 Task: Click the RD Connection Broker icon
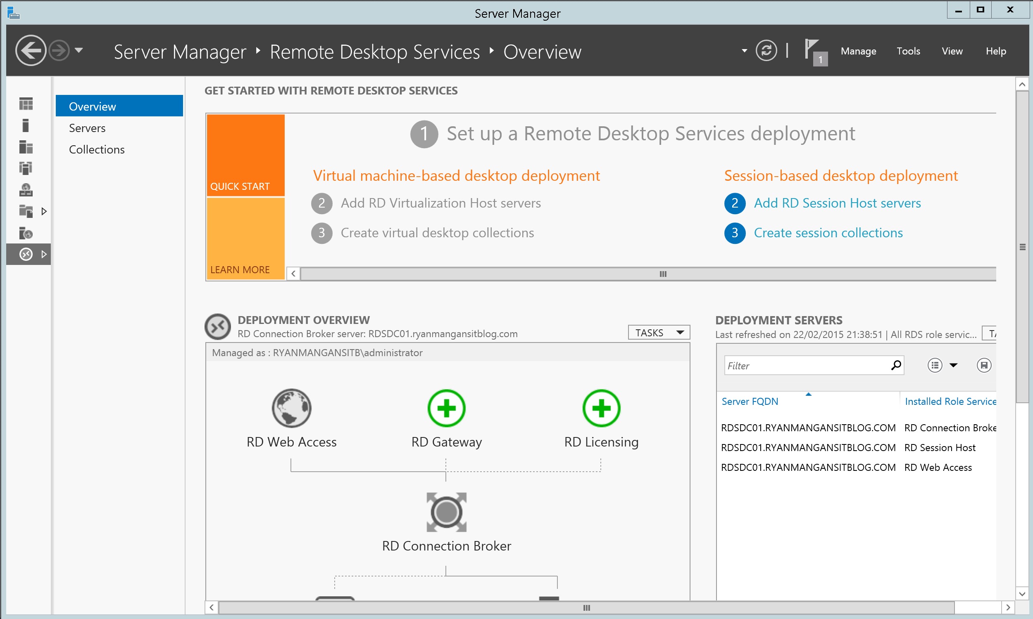[446, 512]
